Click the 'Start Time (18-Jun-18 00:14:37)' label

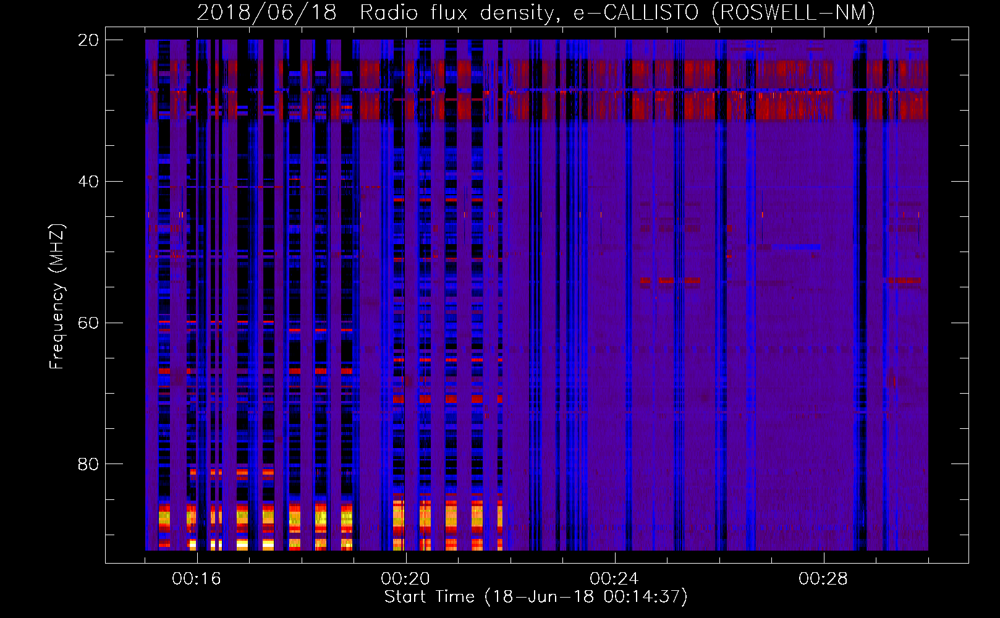point(536,597)
